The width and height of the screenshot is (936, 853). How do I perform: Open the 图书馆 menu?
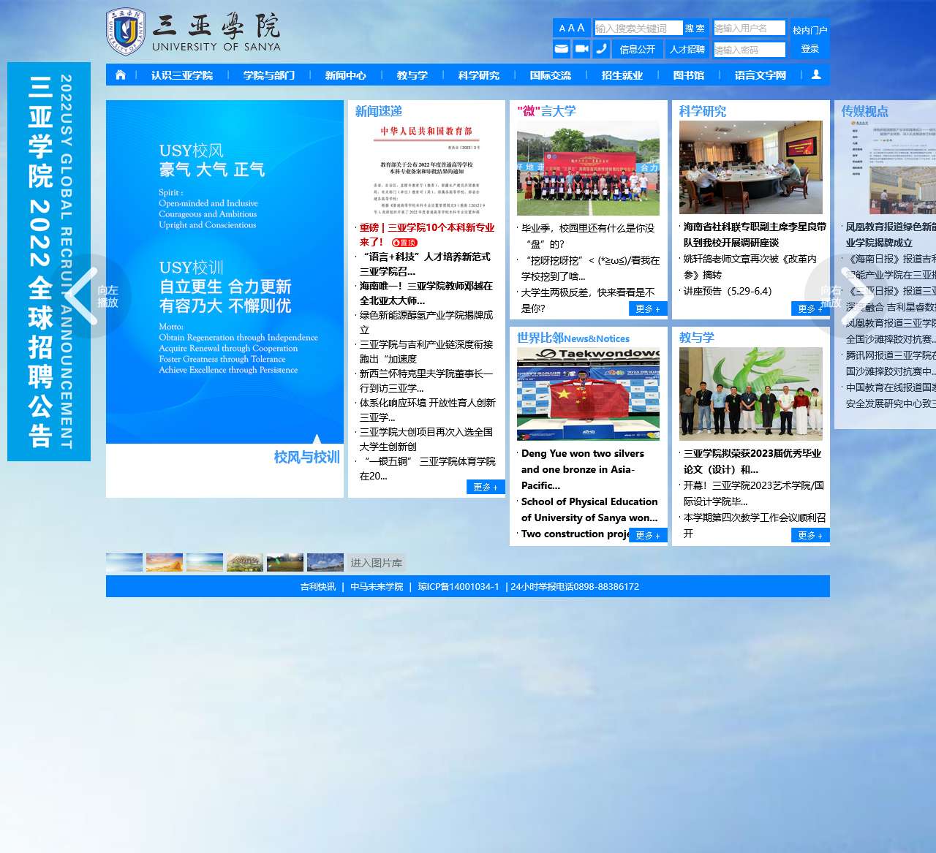(x=689, y=75)
